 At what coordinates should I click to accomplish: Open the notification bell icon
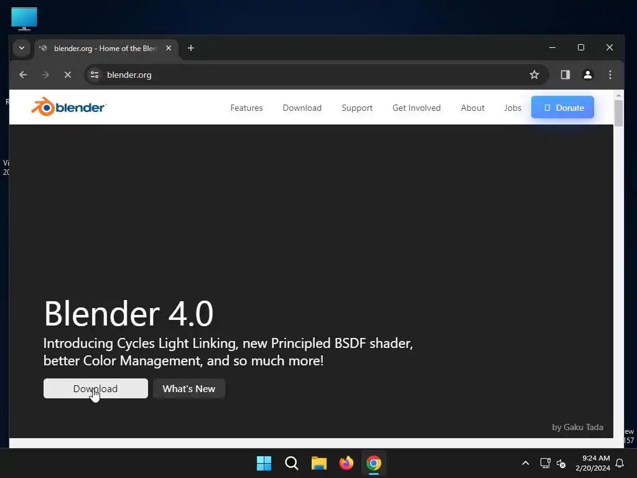pos(620,463)
